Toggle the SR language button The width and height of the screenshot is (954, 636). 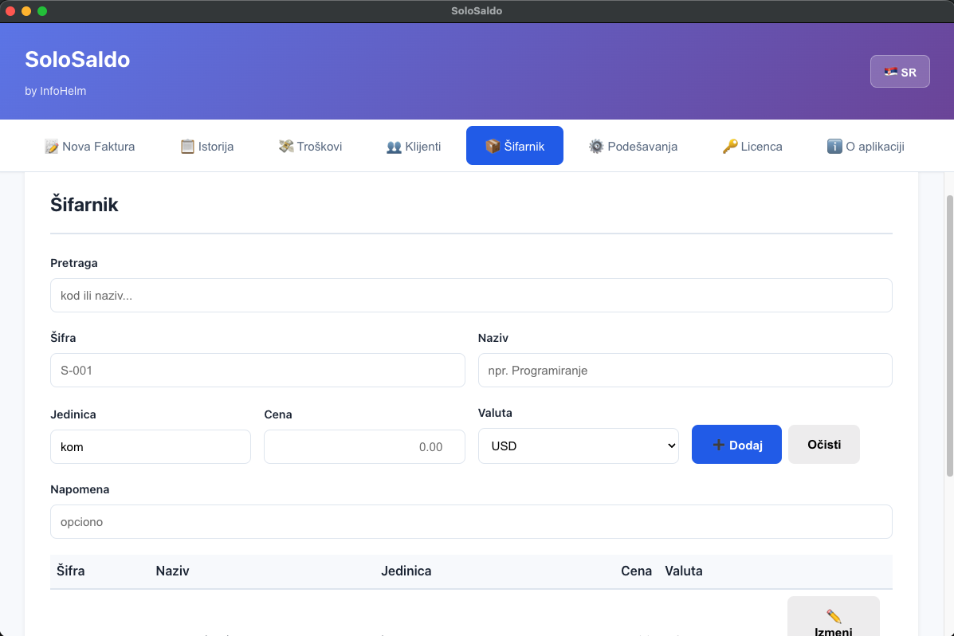tap(900, 72)
